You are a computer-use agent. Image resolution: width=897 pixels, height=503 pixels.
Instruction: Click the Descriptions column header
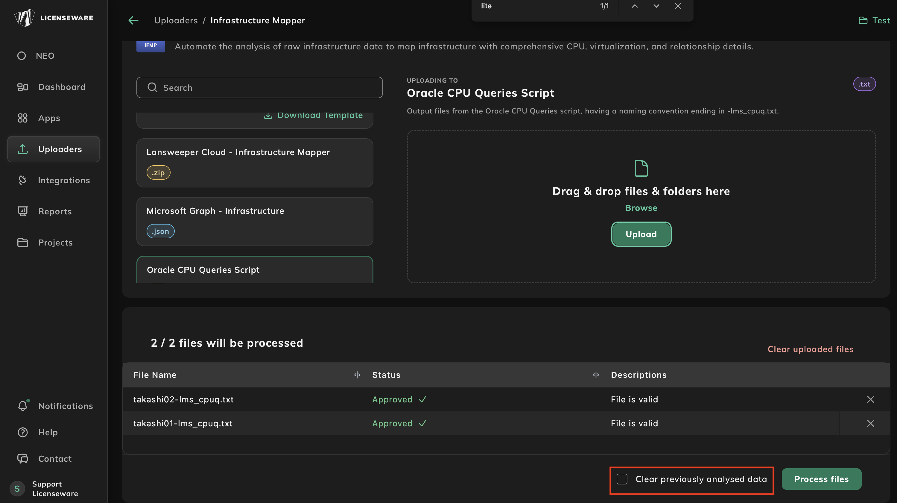(638, 375)
